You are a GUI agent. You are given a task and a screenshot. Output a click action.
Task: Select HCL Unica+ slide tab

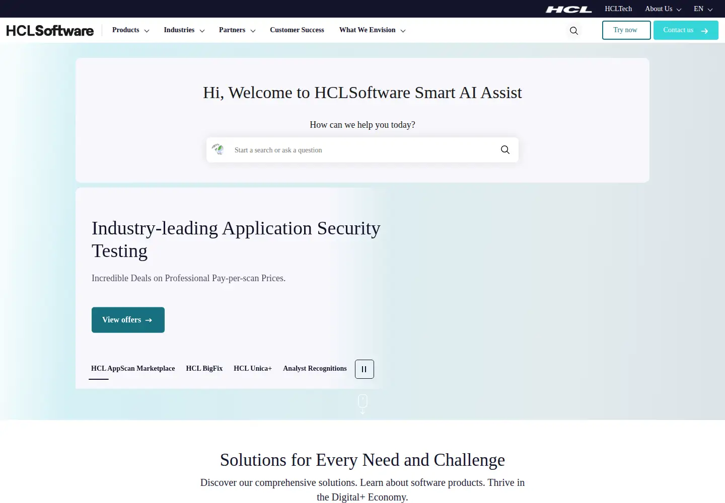click(253, 369)
